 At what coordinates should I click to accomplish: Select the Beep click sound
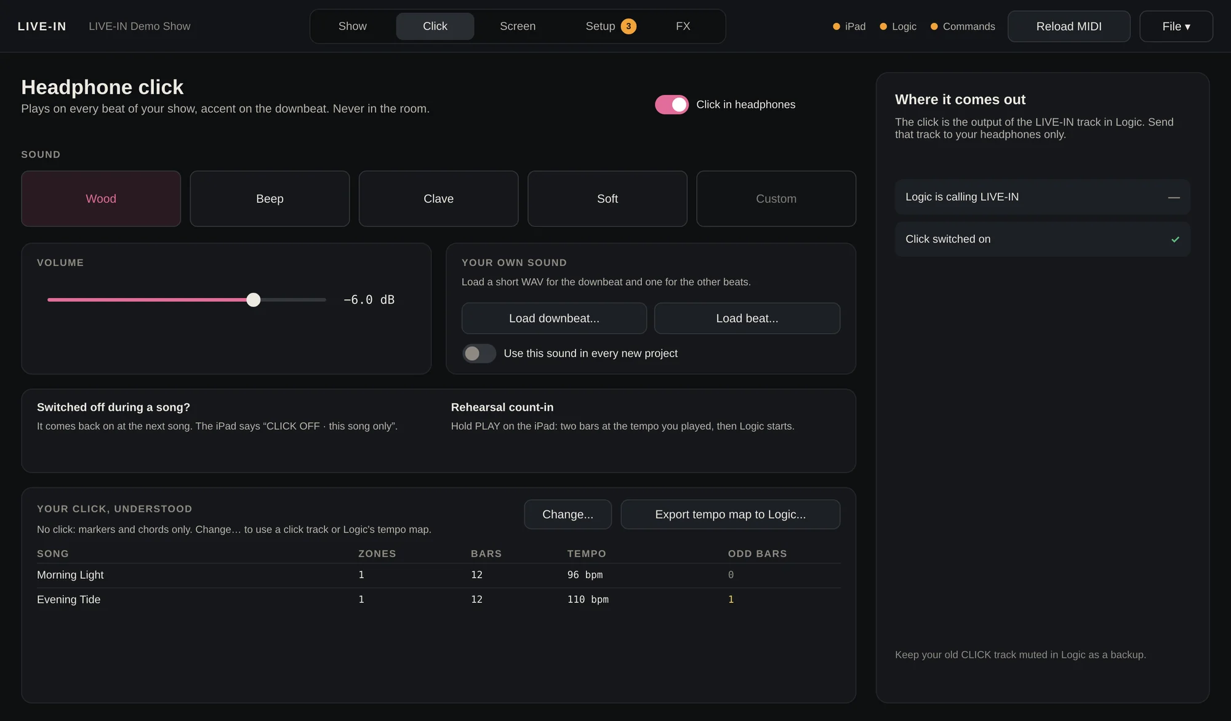click(x=270, y=199)
